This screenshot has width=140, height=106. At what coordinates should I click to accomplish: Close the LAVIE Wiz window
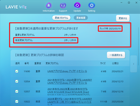pyautogui.click(x=136, y=3)
